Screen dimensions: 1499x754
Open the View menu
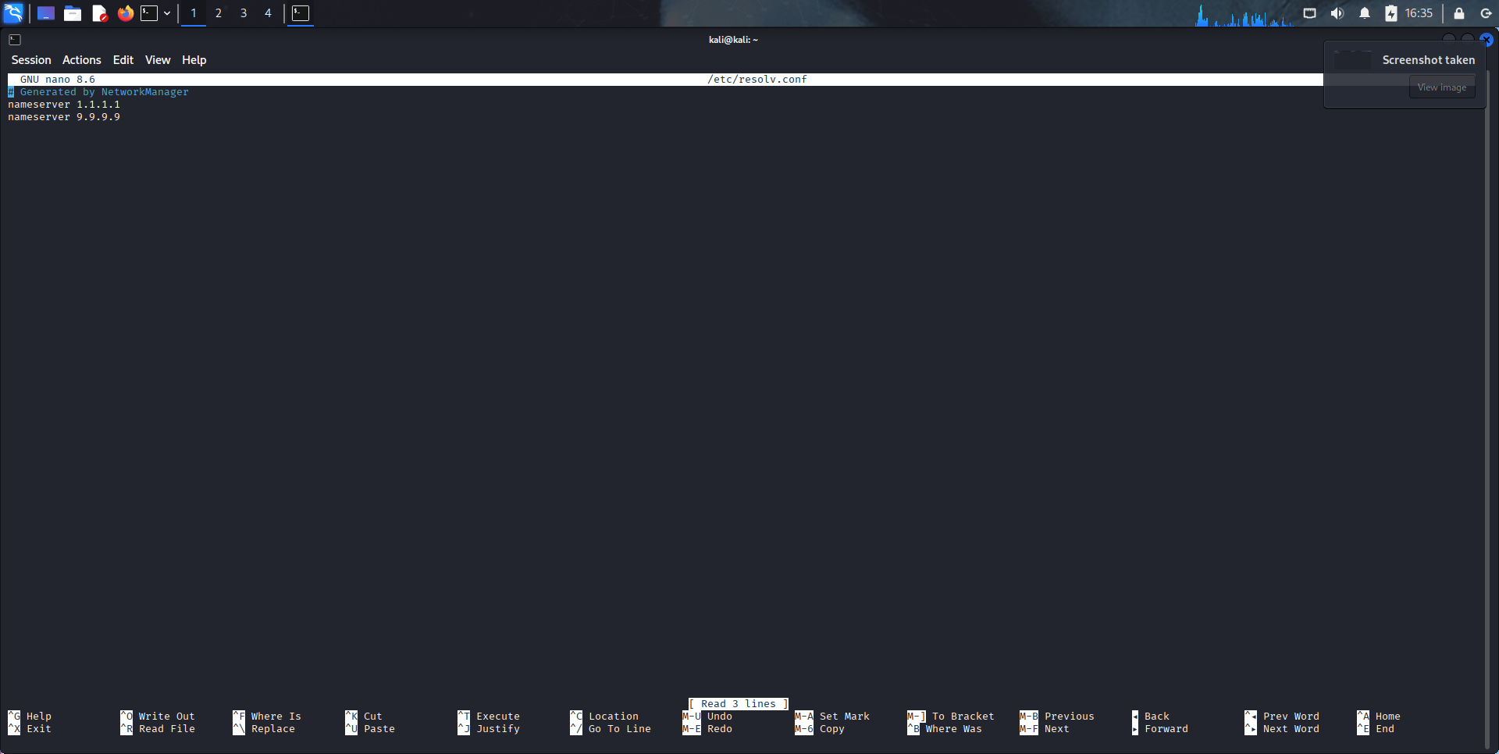[x=158, y=60]
